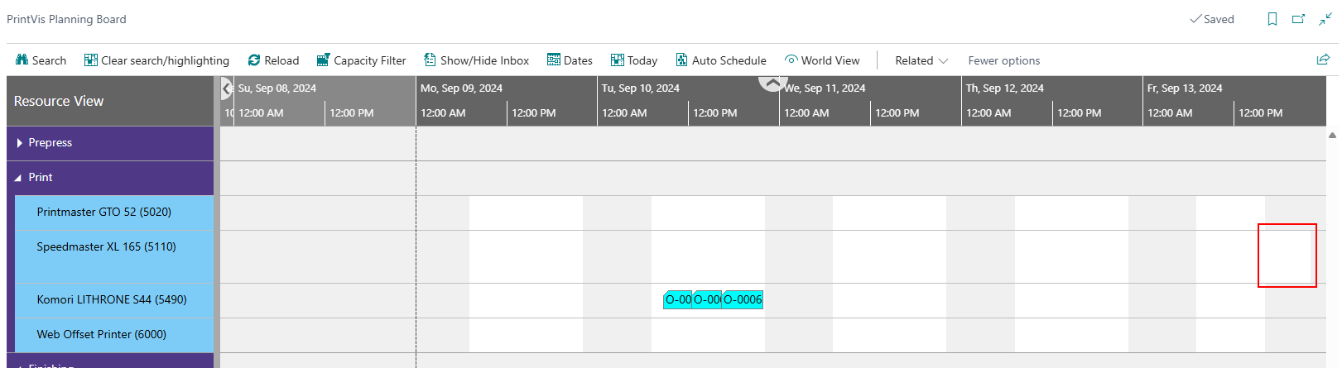Click the O-0006 job bar
This screenshot has height=368, width=1342.
(x=743, y=299)
